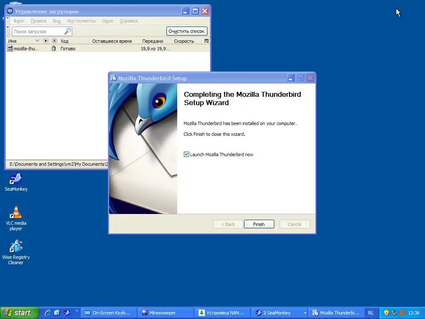Sort by the Скорость column header
Screen dimensions: 425x319
(186, 41)
